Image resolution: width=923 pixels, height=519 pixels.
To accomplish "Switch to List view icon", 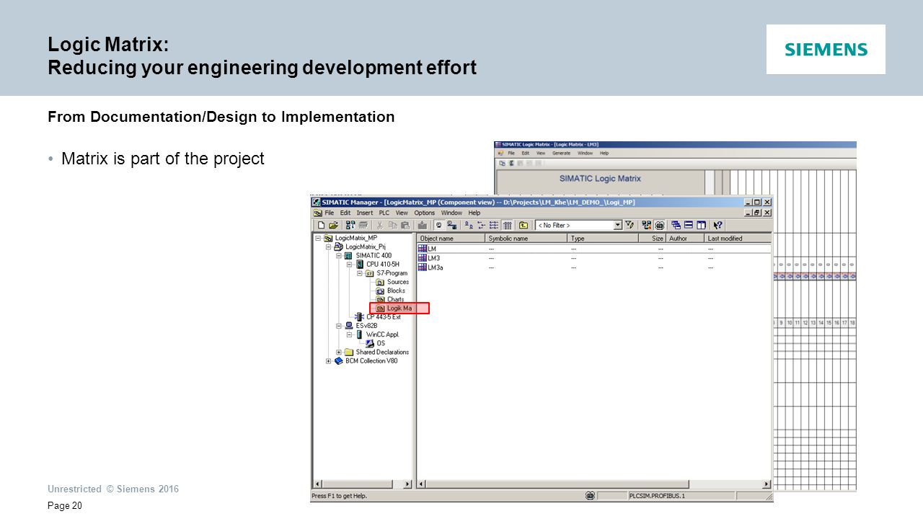I will click(x=494, y=225).
